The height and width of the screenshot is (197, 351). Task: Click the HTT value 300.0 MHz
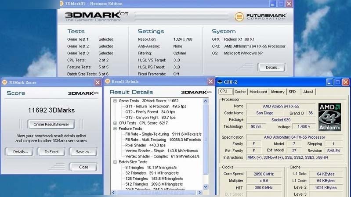click(264, 188)
